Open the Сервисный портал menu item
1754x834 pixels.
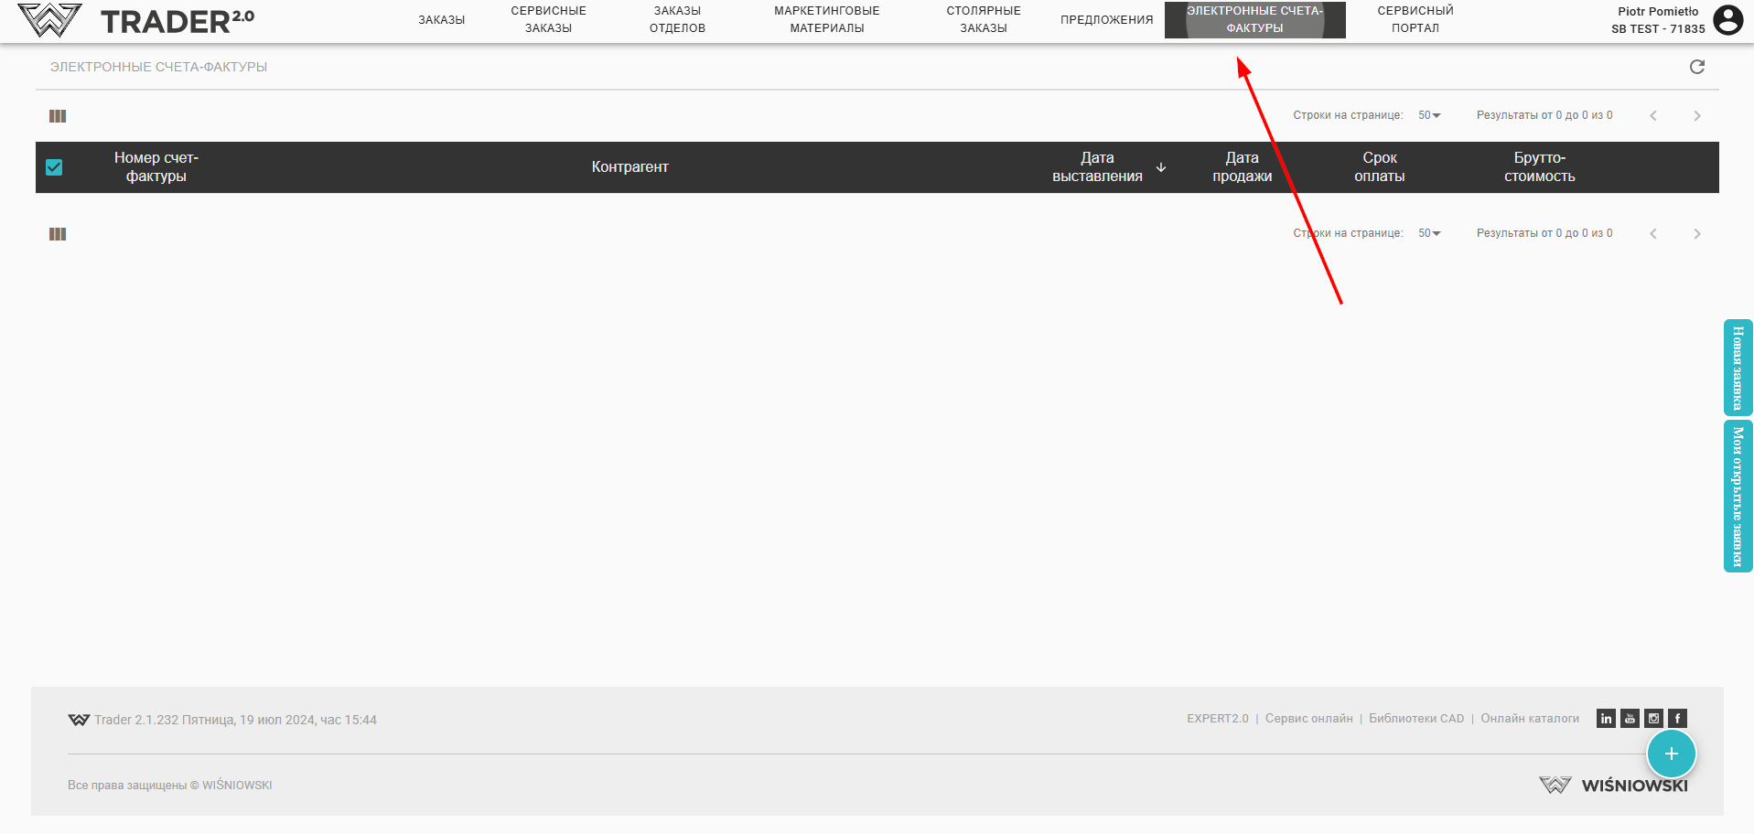click(x=1415, y=20)
